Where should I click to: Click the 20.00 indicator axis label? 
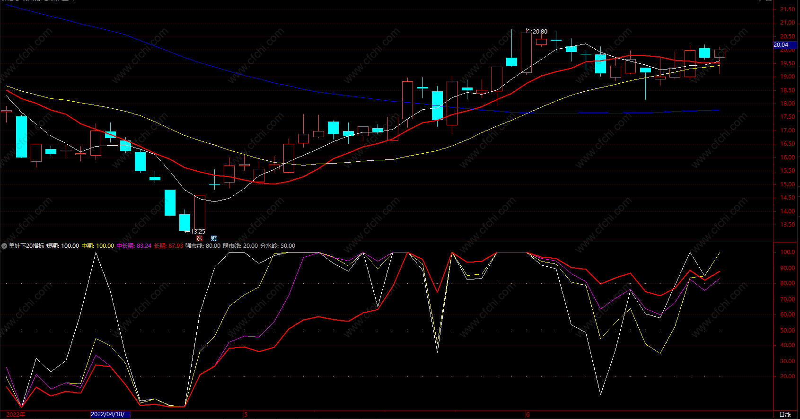tap(788, 376)
